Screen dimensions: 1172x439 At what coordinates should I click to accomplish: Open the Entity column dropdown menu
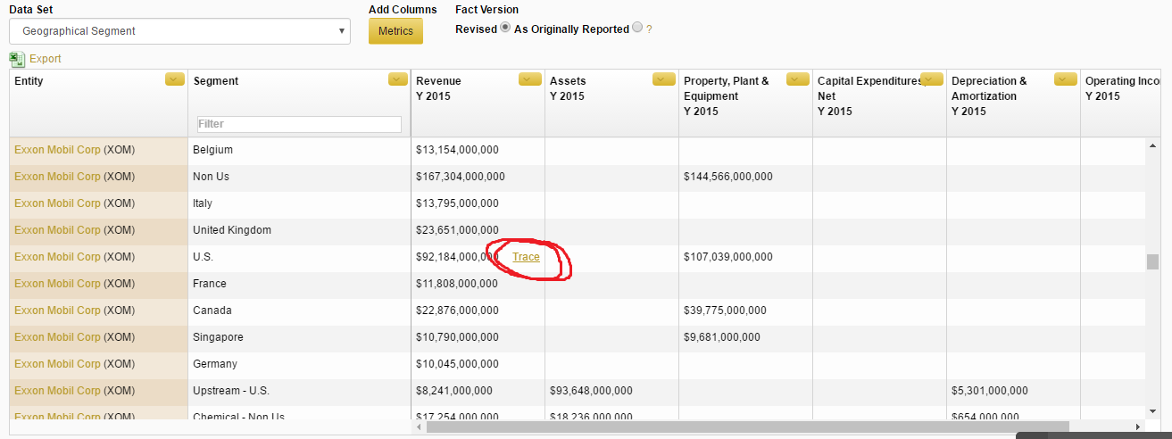(x=175, y=79)
